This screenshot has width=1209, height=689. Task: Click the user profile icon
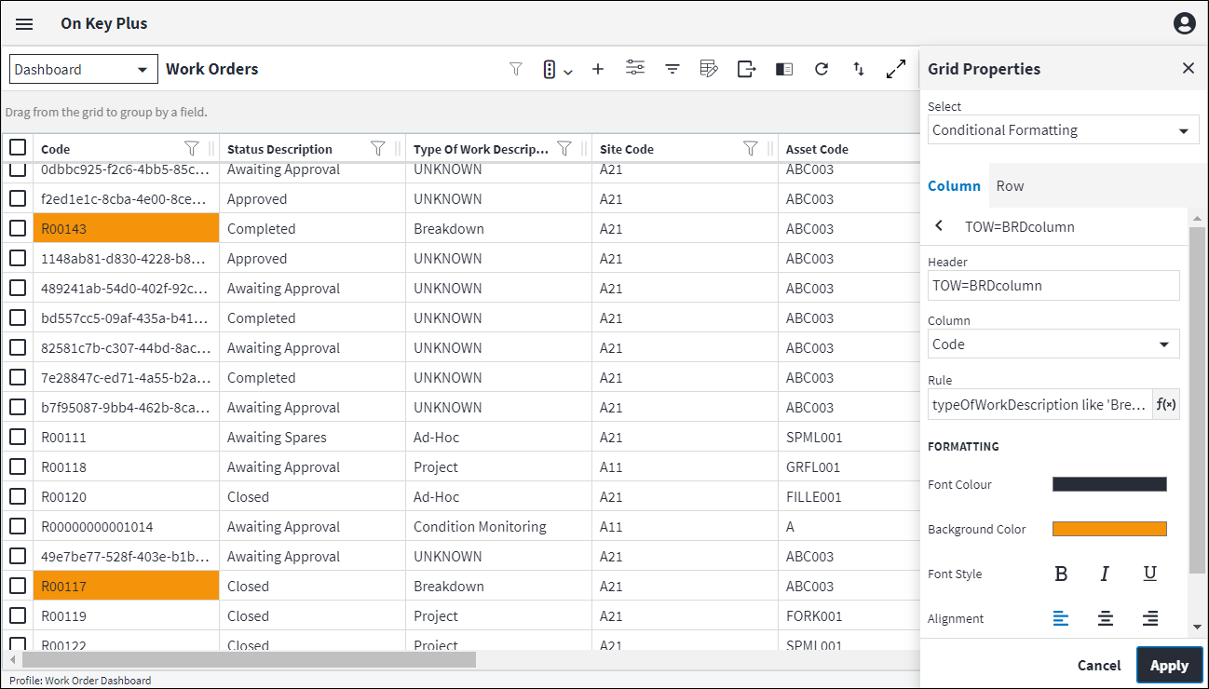1184,24
